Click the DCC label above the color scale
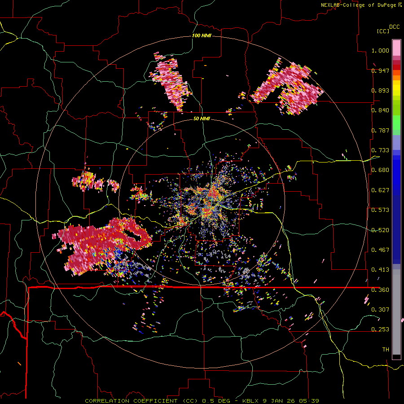 tap(394, 27)
